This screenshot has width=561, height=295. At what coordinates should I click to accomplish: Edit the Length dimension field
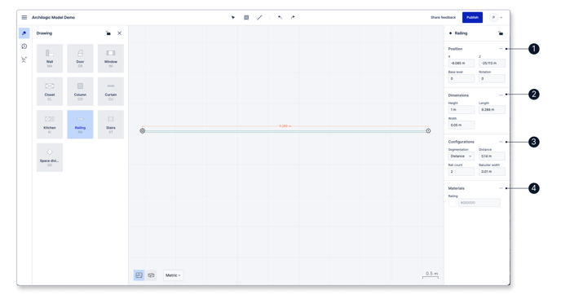(492, 109)
